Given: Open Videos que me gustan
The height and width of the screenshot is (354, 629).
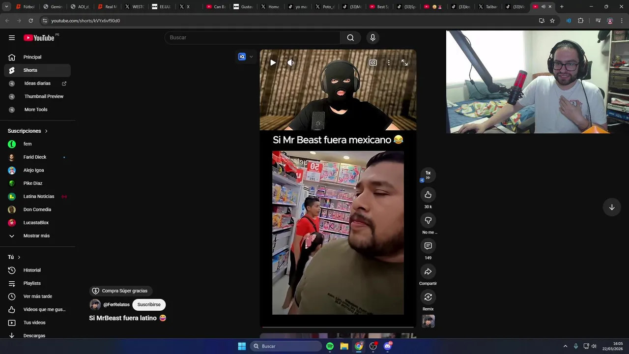Looking at the screenshot, I should pos(37,310).
